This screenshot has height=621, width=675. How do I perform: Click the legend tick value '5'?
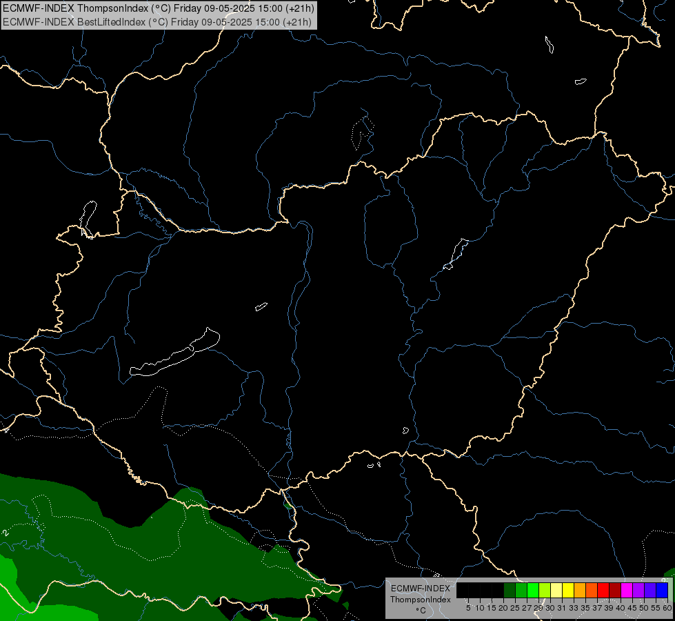click(468, 608)
